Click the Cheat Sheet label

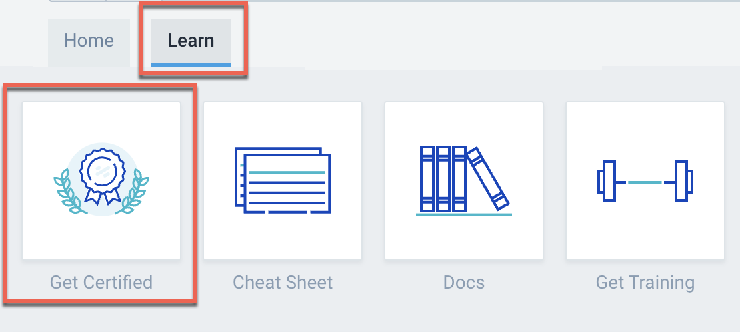[x=283, y=282]
